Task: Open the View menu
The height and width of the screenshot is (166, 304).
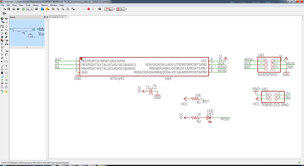Action: (x=21, y=5)
